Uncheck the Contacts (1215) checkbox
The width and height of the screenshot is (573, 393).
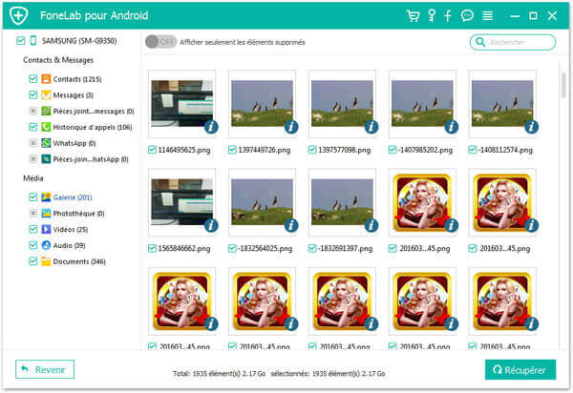pos(32,80)
